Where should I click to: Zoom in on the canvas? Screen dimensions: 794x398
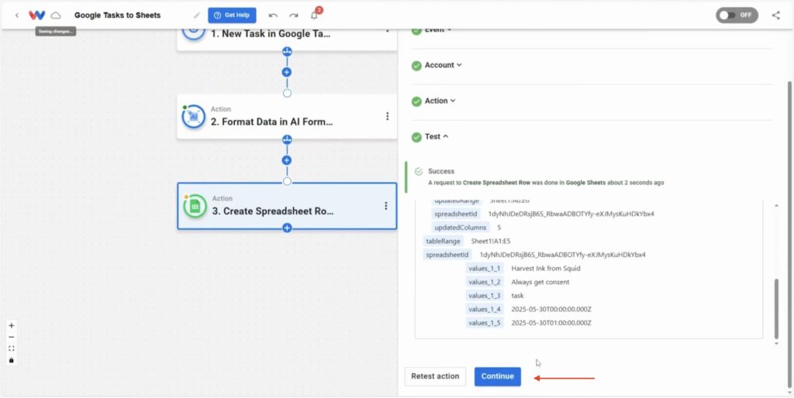[12, 326]
